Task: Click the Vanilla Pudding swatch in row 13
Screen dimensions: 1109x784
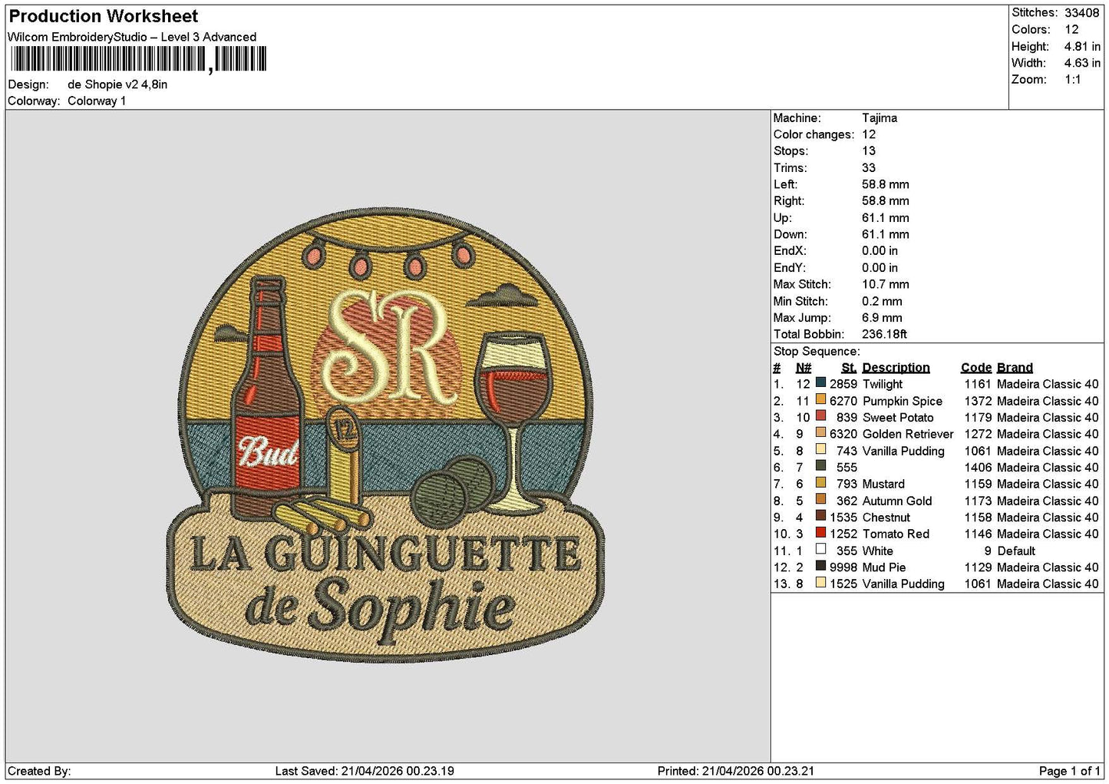Action: [x=820, y=583]
